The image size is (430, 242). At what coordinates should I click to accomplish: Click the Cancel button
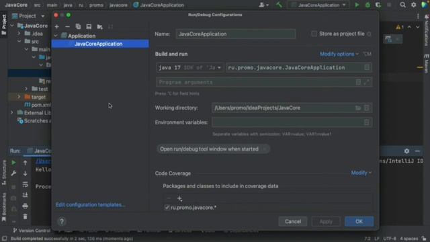click(x=293, y=221)
